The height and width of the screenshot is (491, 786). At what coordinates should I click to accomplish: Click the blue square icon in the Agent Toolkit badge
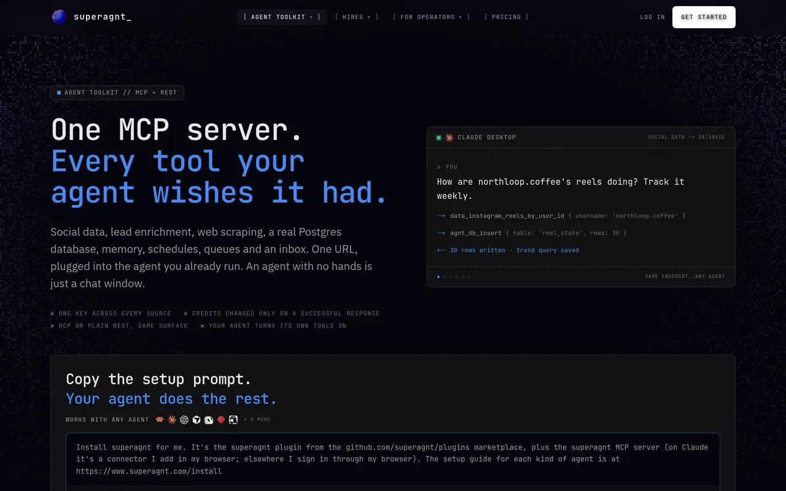pyautogui.click(x=59, y=93)
